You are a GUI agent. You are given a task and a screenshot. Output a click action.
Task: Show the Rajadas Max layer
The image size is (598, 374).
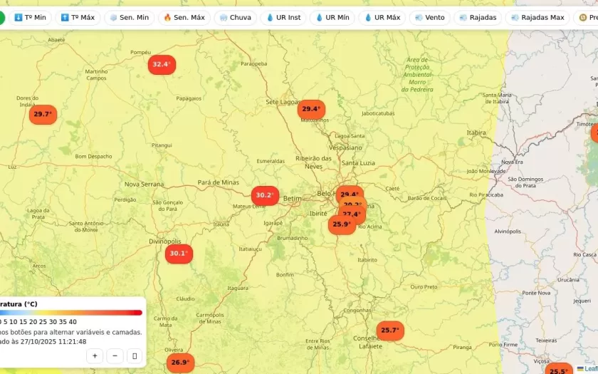coord(537,17)
